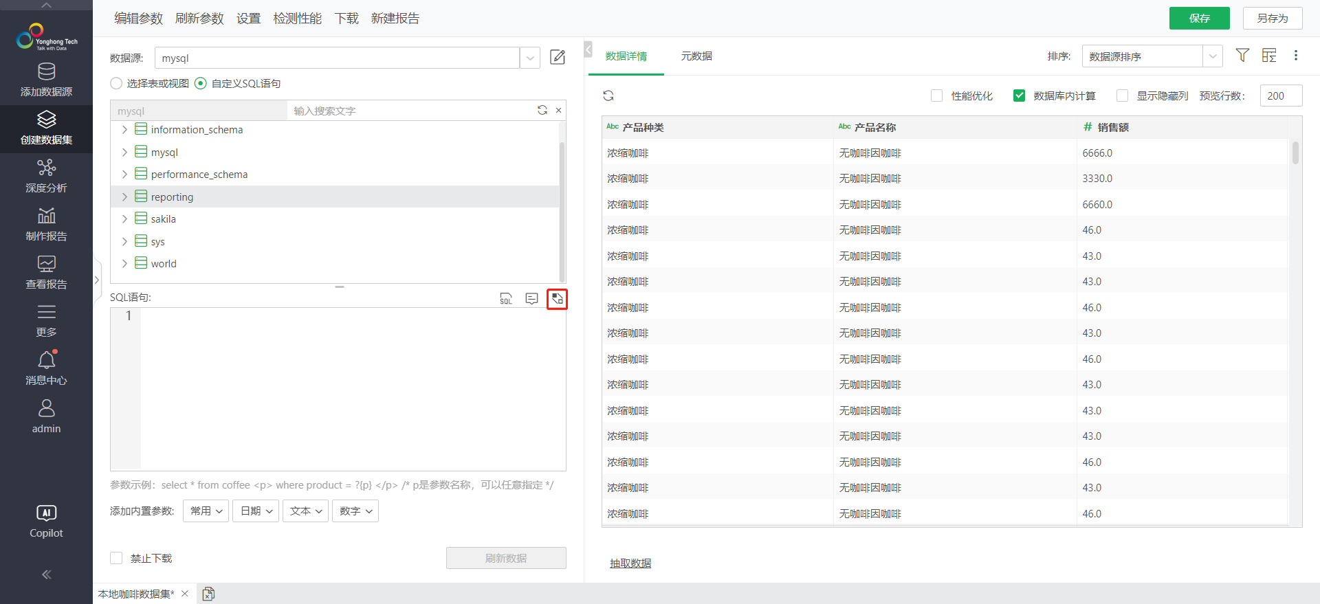Click the 另存为 button
Viewport: 1320px width, 604px height.
(1273, 18)
